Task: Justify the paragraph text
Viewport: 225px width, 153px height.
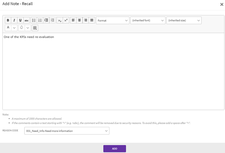Action: pyautogui.click(x=92, y=20)
